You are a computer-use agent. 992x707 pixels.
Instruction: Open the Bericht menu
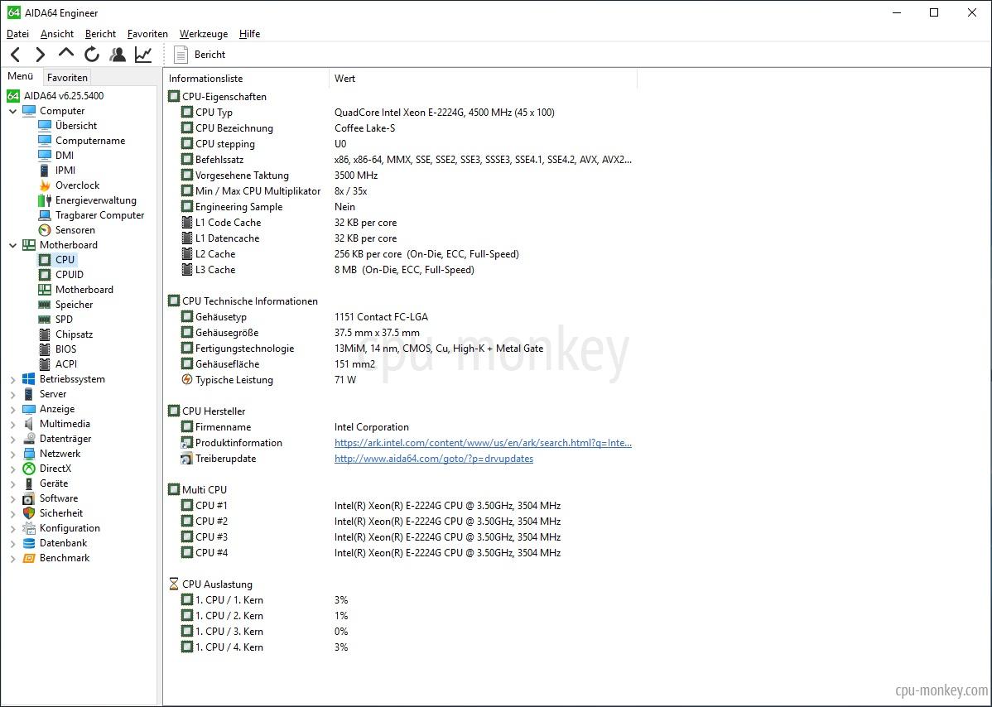(100, 33)
